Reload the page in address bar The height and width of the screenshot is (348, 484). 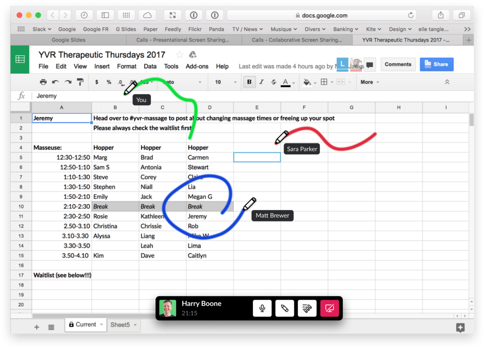pos(411,15)
